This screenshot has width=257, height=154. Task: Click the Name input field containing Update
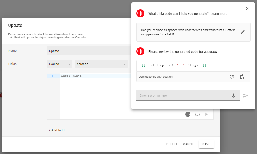[88, 51]
